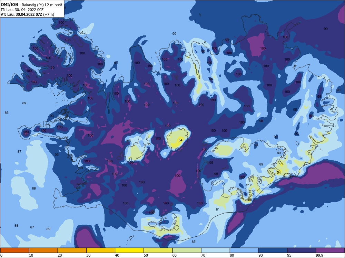
Task: Click the "IT: Lau. 30. 04. 2022 00Z" line
Action: [22, 10]
